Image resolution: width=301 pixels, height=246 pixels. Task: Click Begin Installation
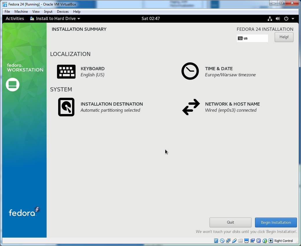(x=276, y=222)
